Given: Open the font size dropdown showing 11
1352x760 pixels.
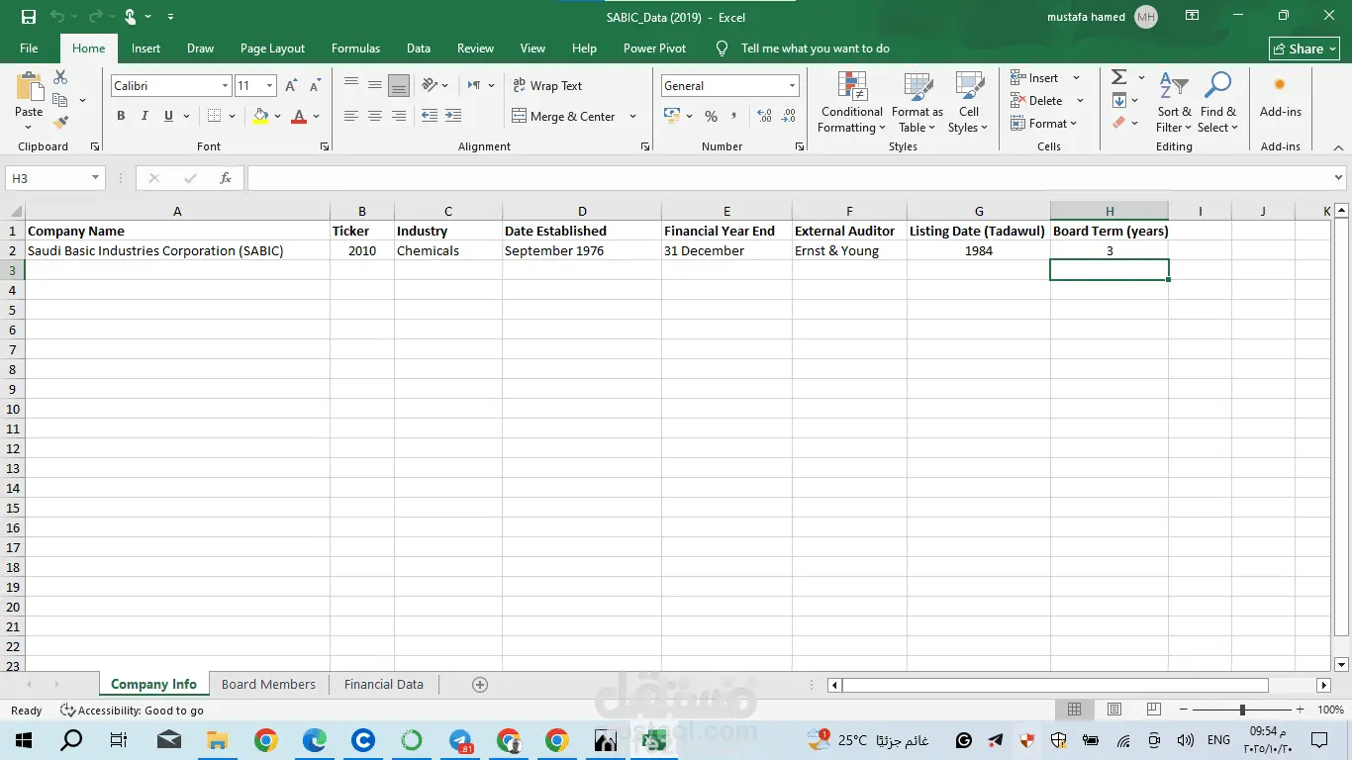Looking at the screenshot, I should (x=269, y=86).
